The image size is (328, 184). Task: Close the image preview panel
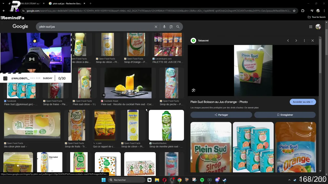coord(313,41)
